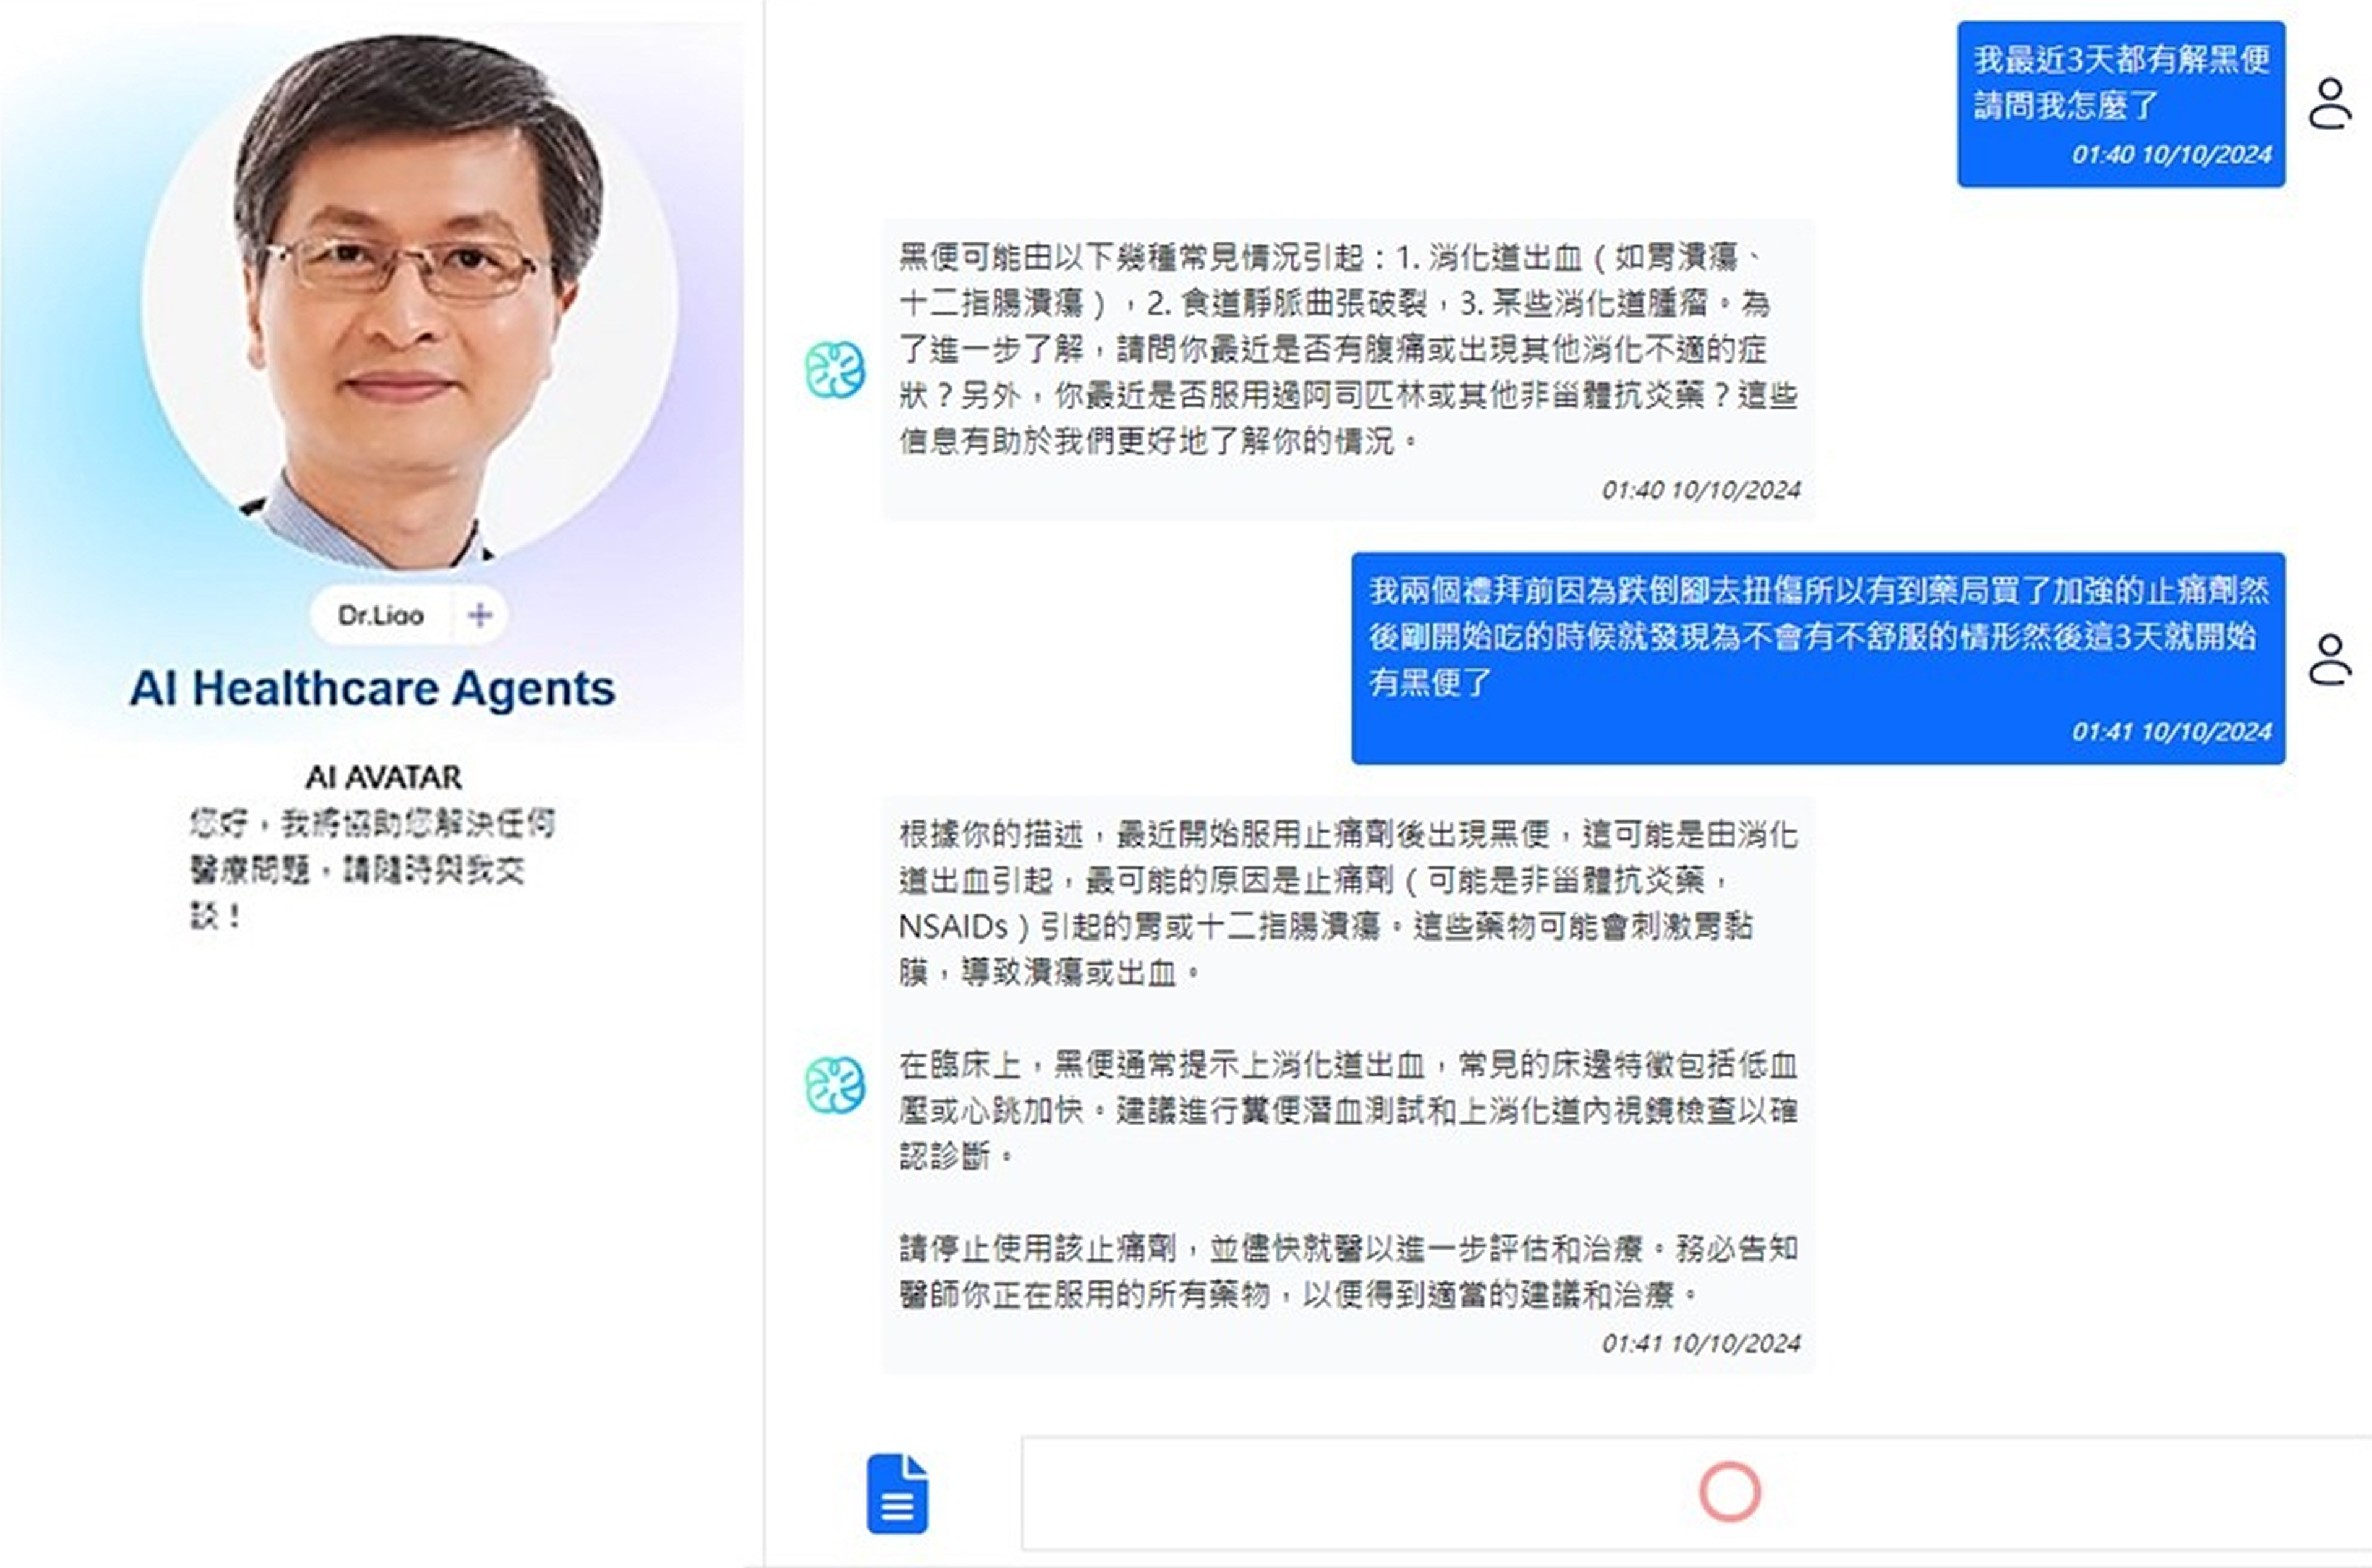
Task: Click the plus icon next to Dr.Liao
Action: pyautogui.click(x=480, y=615)
